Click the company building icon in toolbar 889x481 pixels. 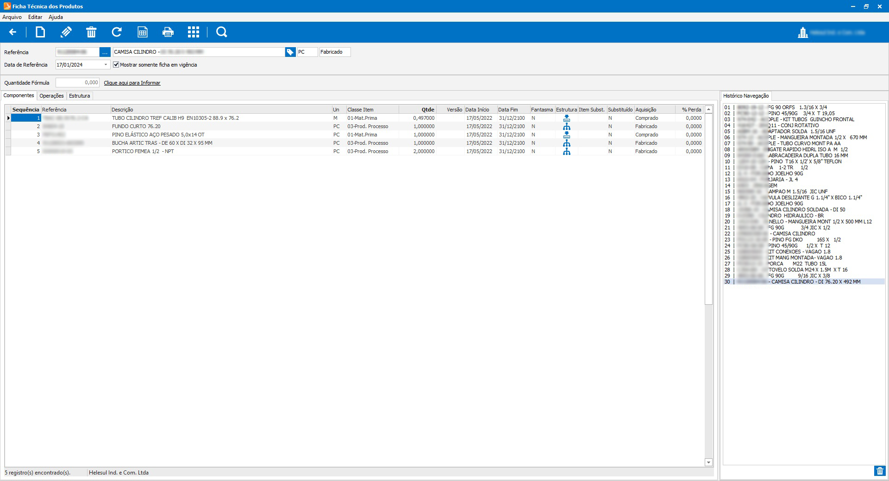[x=803, y=32]
